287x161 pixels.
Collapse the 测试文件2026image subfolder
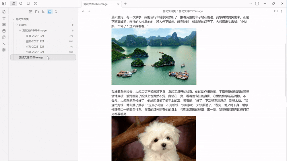pos(20,30)
